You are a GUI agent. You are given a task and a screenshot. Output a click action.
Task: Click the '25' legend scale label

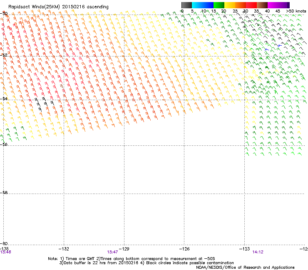click(x=235, y=11)
